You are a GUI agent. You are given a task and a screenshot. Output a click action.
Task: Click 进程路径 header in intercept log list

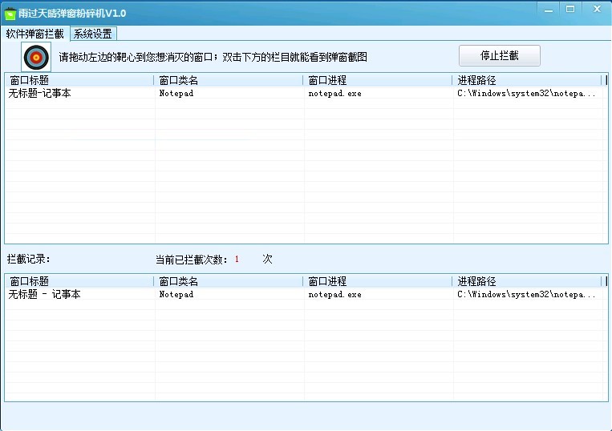527,281
